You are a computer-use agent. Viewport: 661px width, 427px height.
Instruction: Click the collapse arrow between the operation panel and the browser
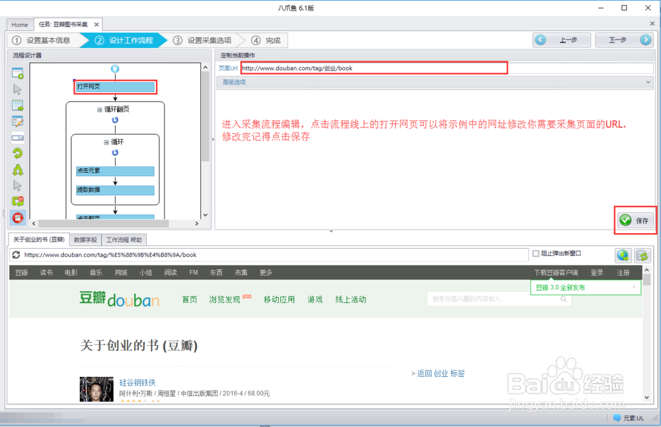point(331,231)
